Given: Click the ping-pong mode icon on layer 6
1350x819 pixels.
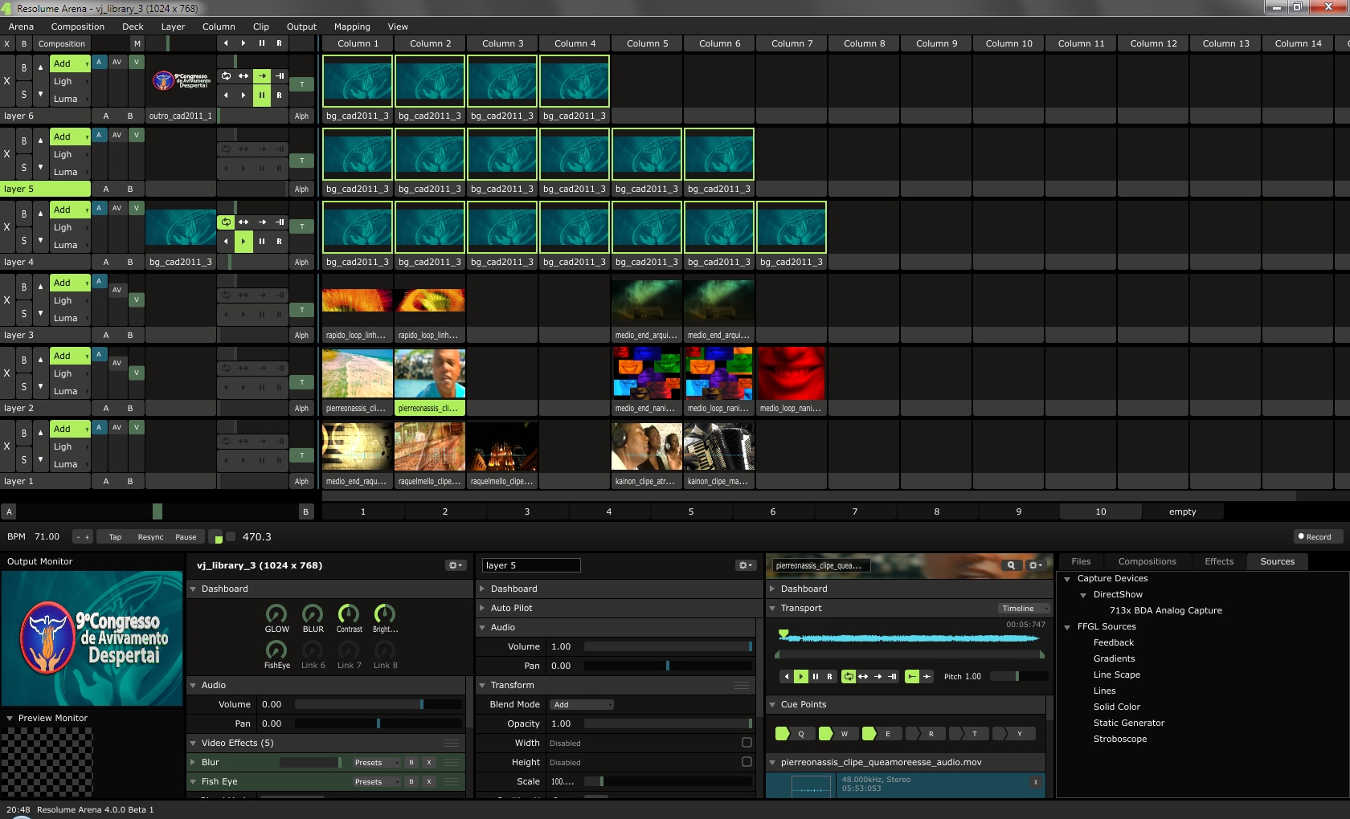Looking at the screenshot, I should click(x=243, y=76).
